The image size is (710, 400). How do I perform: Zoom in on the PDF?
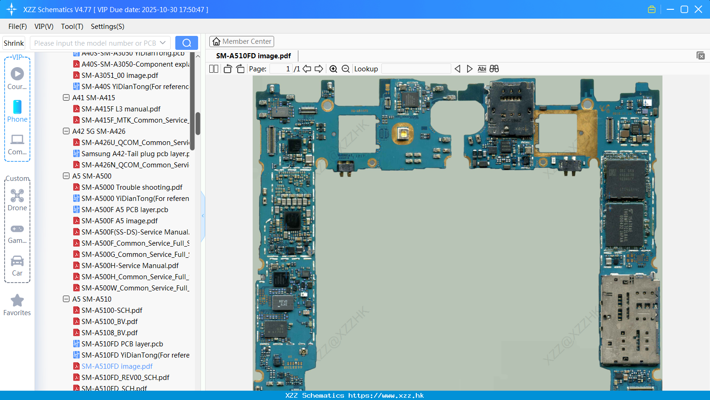pyautogui.click(x=333, y=69)
